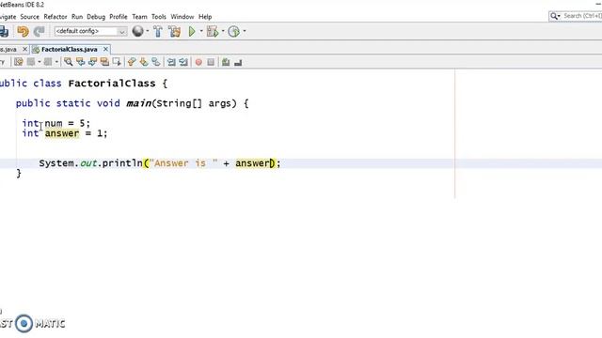Click the Undo arrow in the main toolbar
This screenshot has width=602, height=338.
coord(23,31)
